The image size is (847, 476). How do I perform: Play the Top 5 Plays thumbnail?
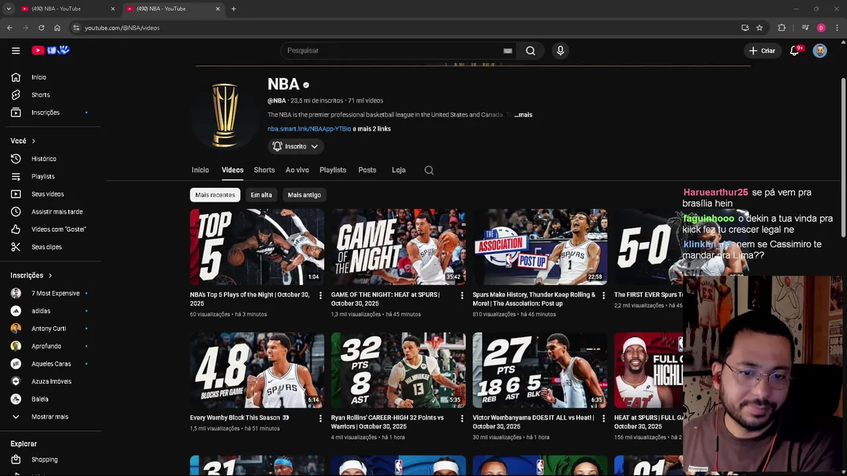click(x=257, y=247)
